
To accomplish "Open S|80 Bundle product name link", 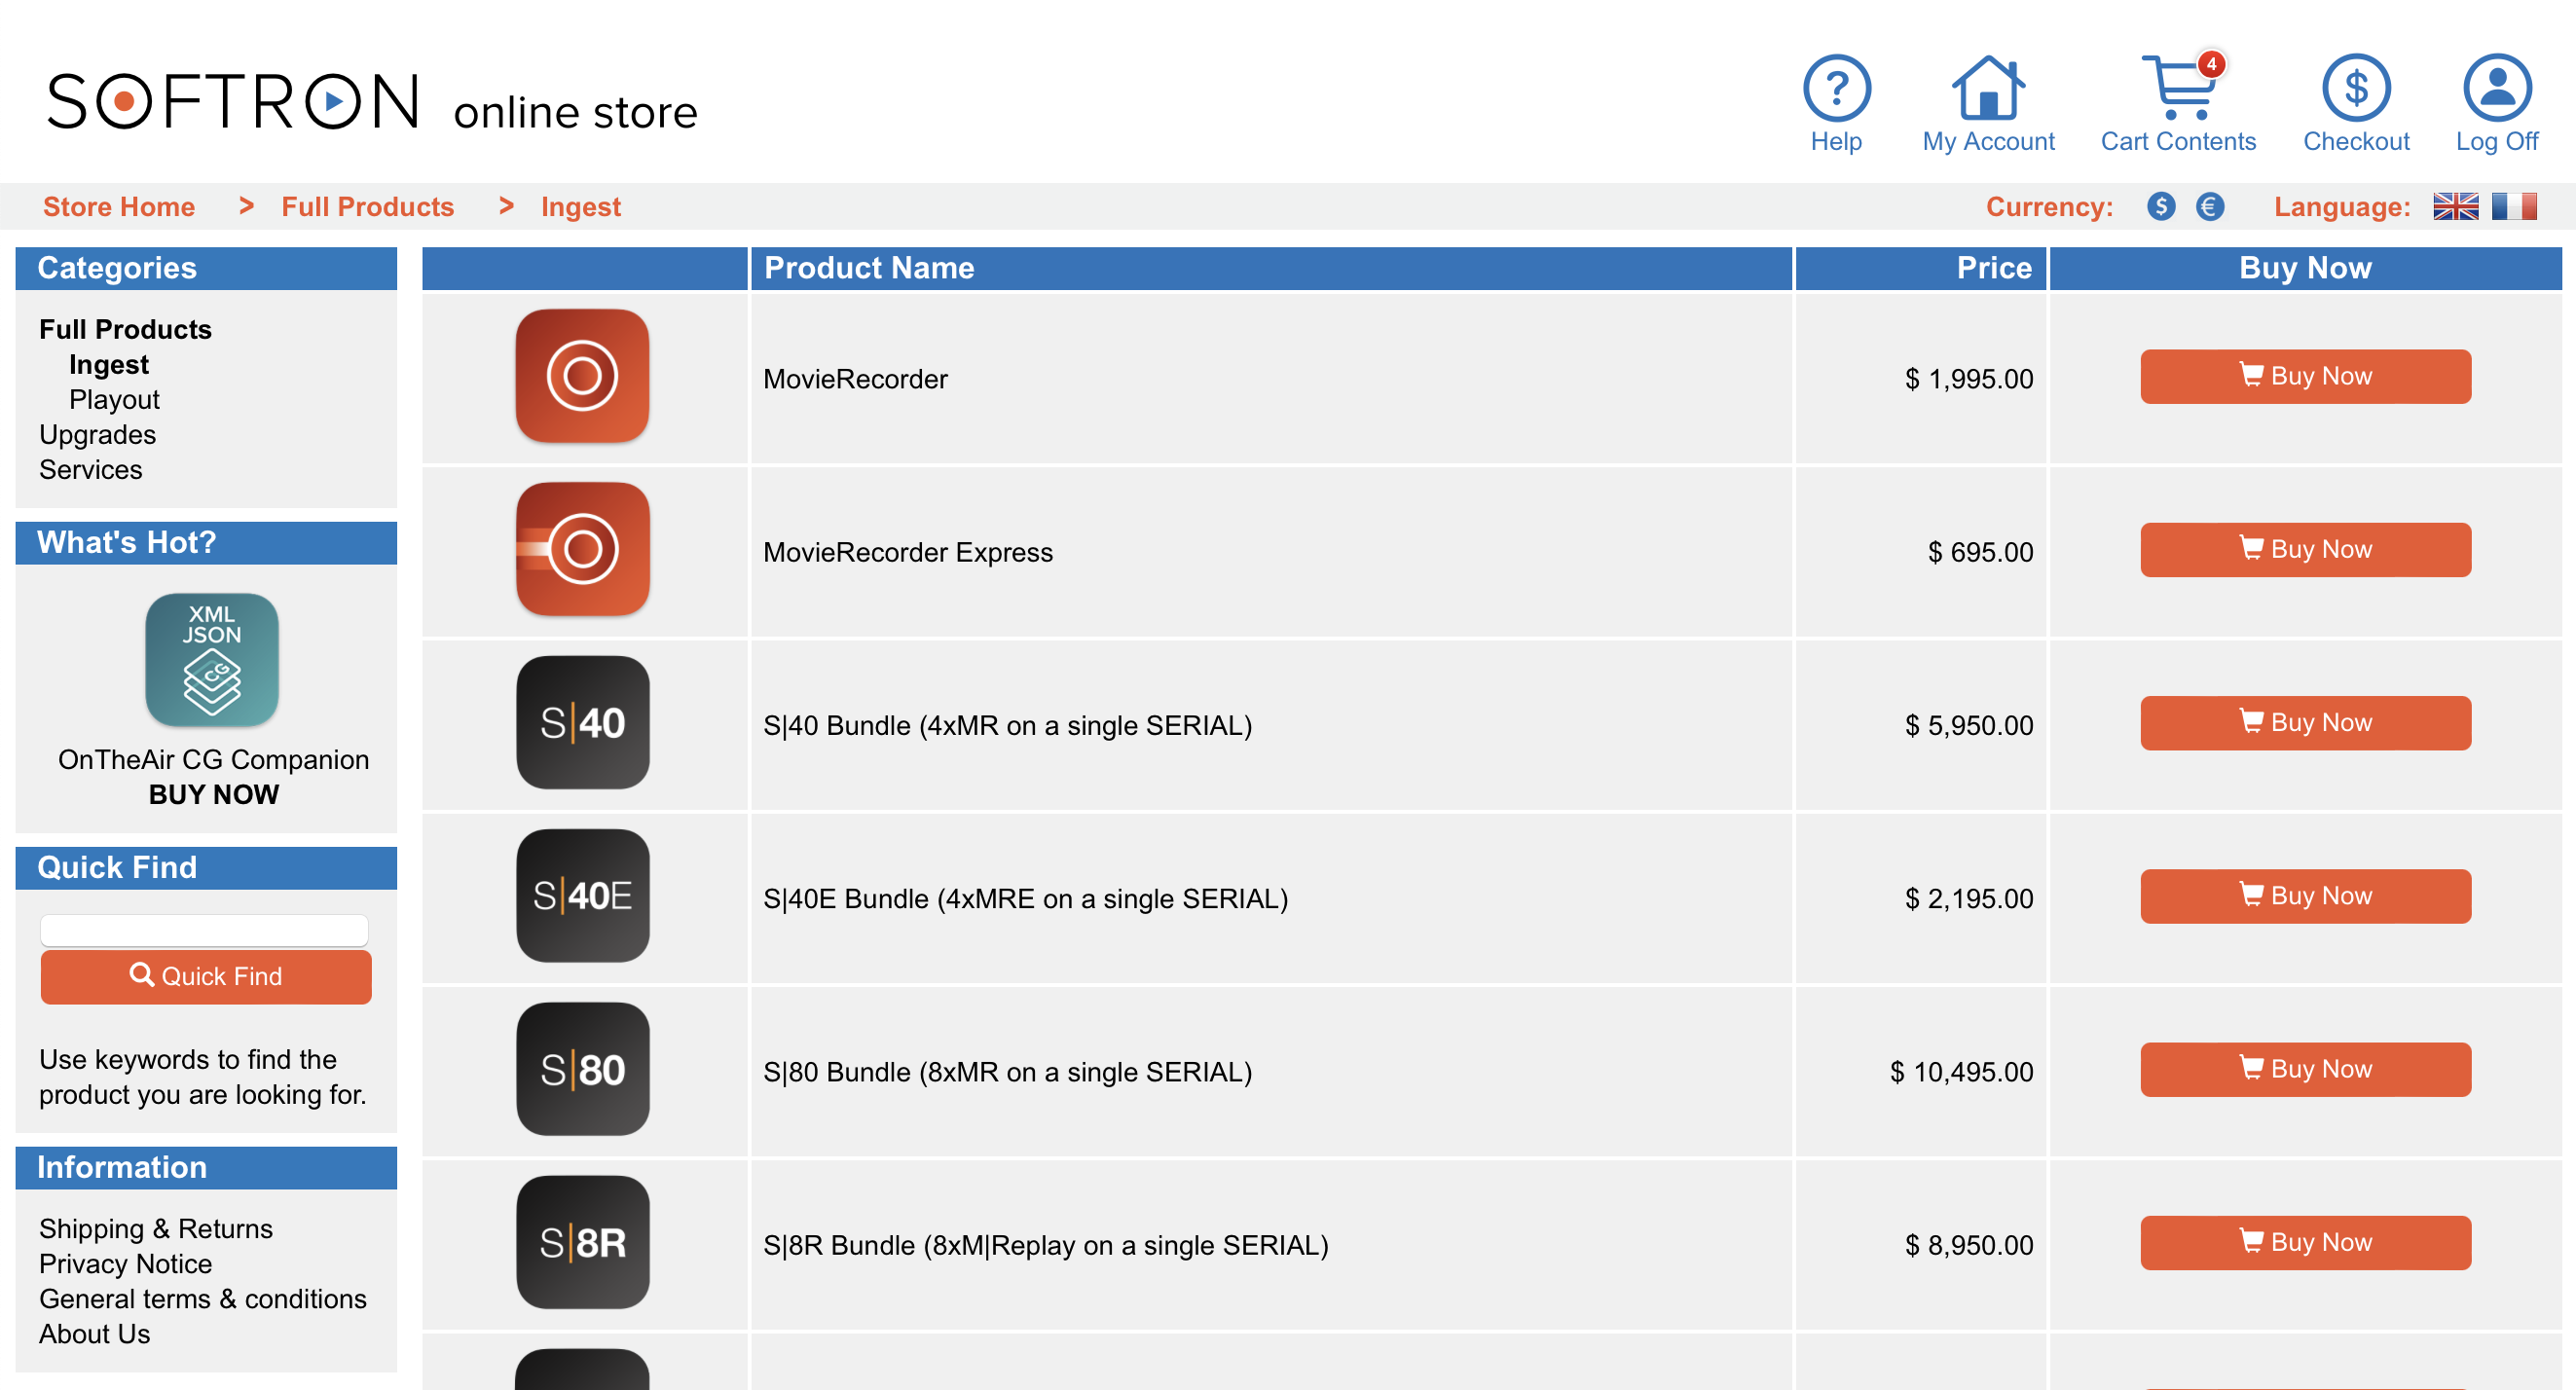I will [x=1008, y=1072].
